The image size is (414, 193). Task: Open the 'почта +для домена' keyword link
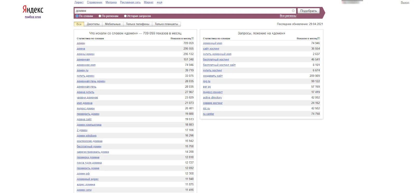point(89,163)
